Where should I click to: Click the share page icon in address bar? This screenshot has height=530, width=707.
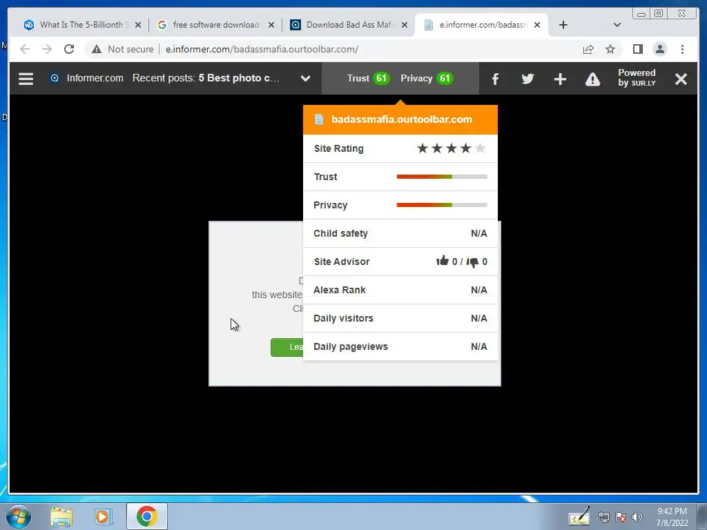click(588, 49)
